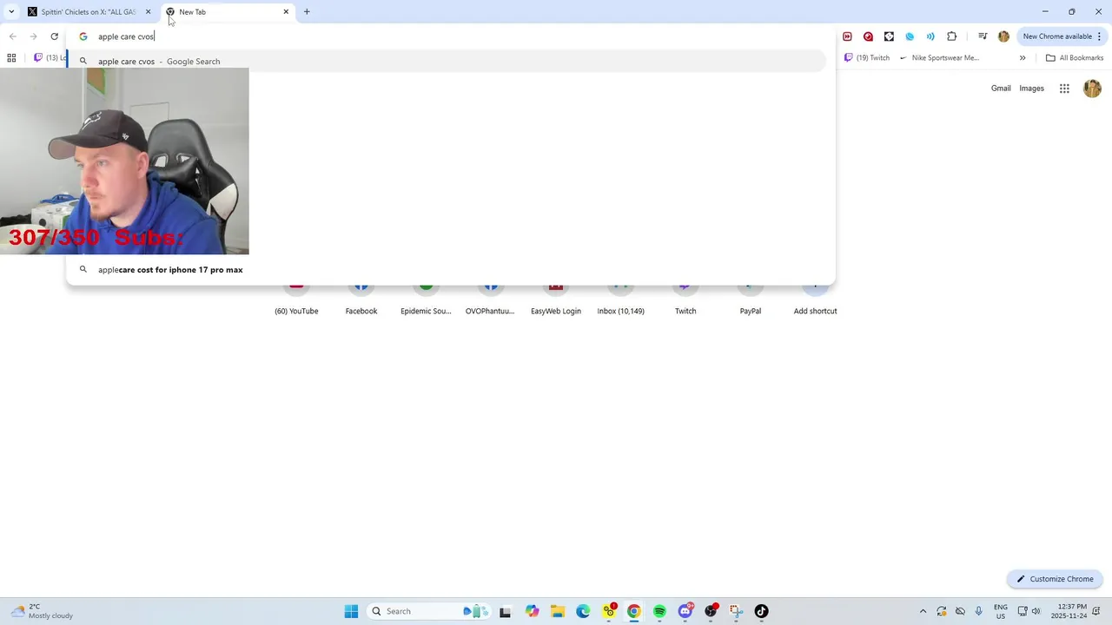The width and height of the screenshot is (1112, 625).
Task: Open the Google apps grid icon
Action: 1064,89
